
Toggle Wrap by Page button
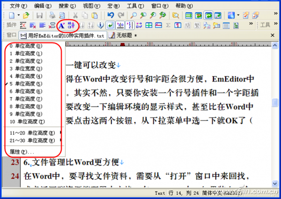click(218, 15)
